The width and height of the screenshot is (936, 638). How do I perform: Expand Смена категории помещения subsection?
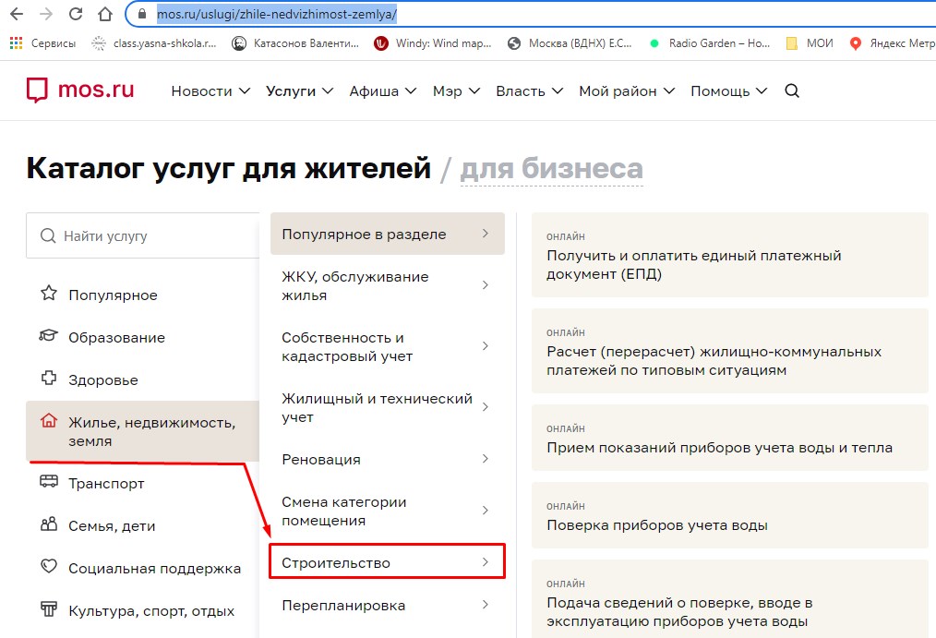pyautogui.click(x=388, y=511)
